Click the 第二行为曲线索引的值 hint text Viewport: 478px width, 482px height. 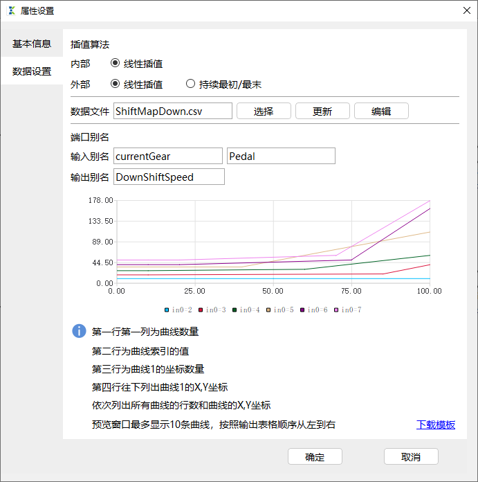[140, 351]
